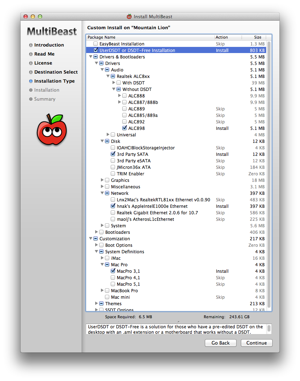Click the MultiBeast apple mascot icon
Screen dimensions: 300x381
[52, 130]
